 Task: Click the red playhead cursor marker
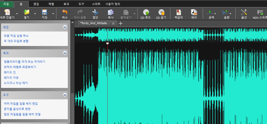tap(107, 44)
